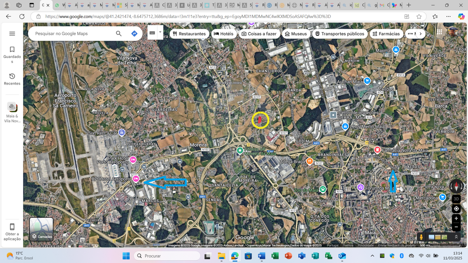The height and width of the screenshot is (263, 468).
Task: Open Excel from the taskbar
Action: click(x=275, y=256)
